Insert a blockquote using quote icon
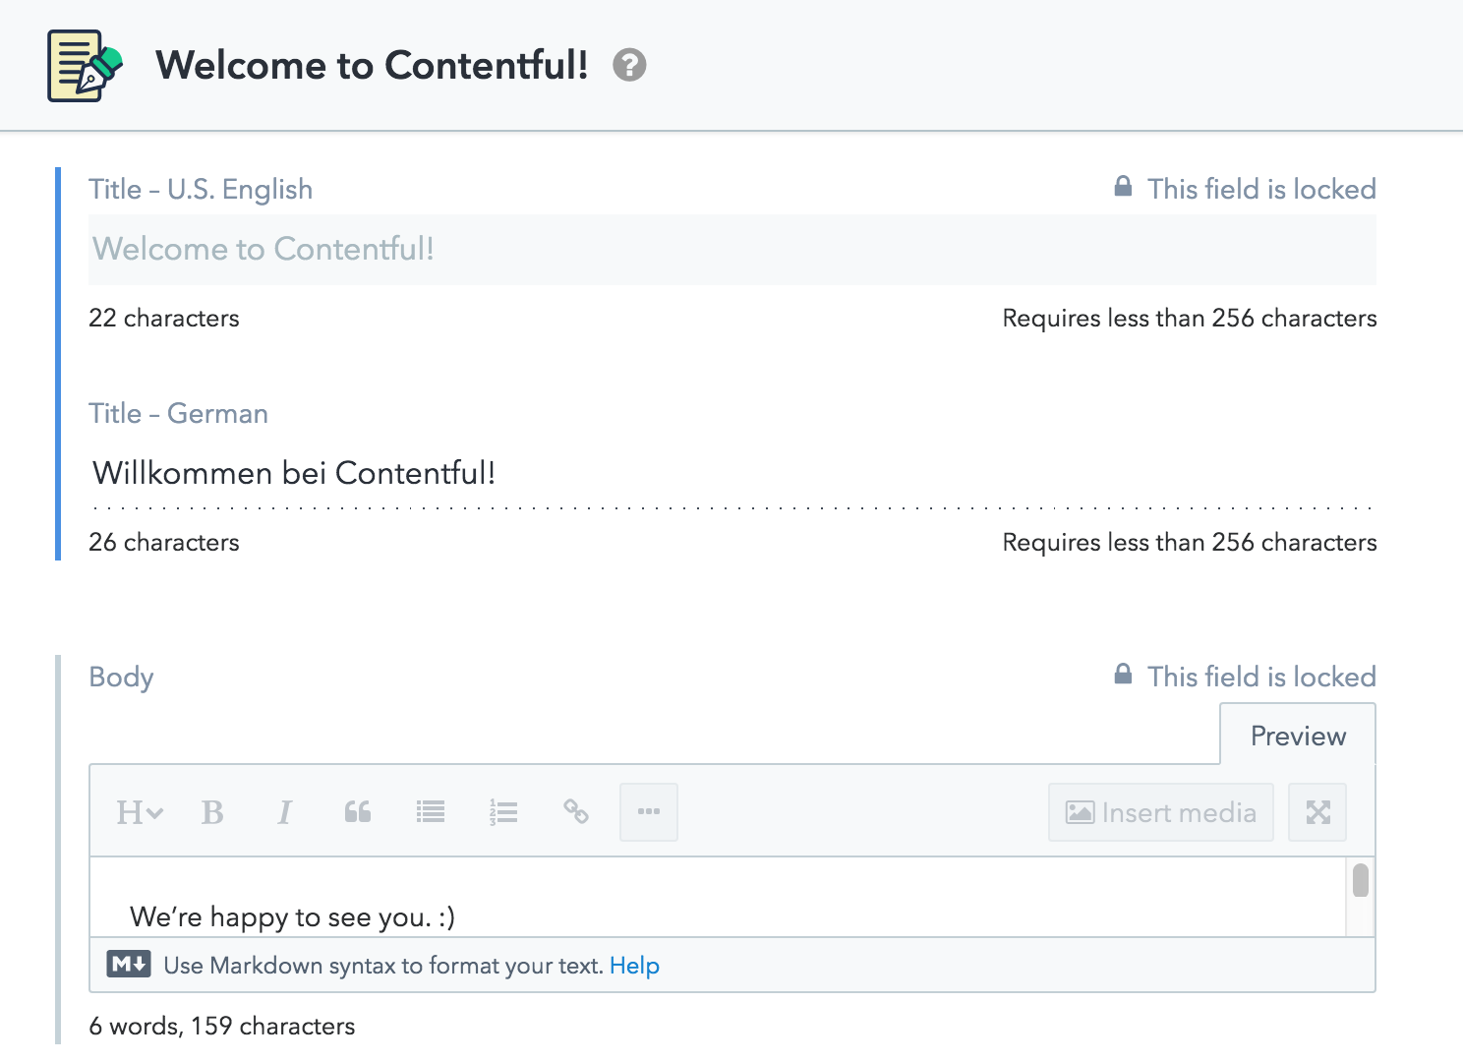Image resolution: width=1463 pixels, height=1062 pixels. click(x=358, y=812)
